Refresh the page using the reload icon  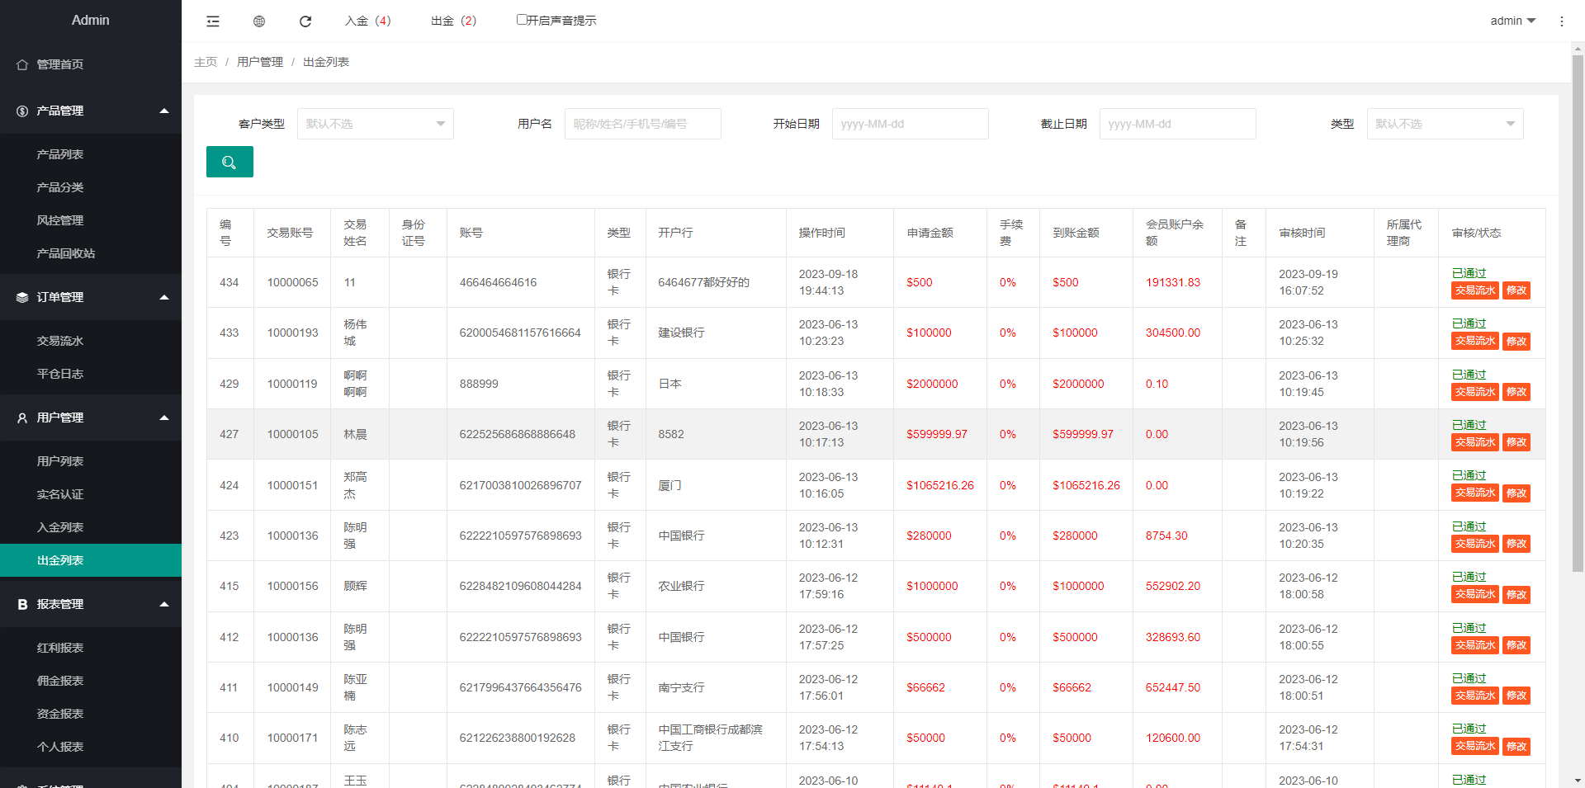tap(305, 21)
